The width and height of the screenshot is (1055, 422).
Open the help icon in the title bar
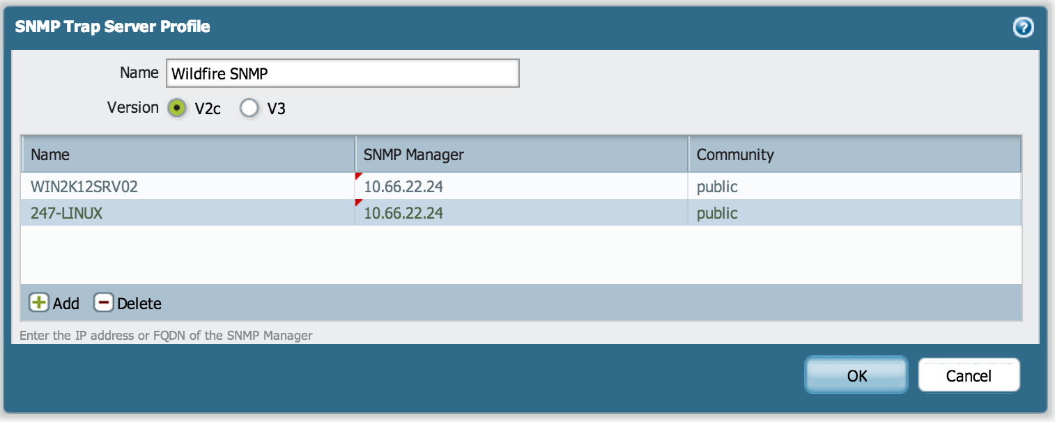pyautogui.click(x=1024, y=27)
